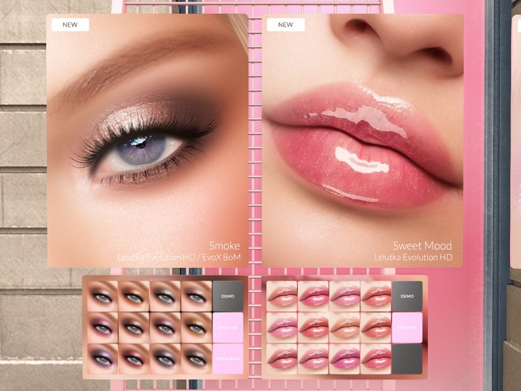The width and height of the screenshot is (521, 391).
Task: Pick the first lip swatch in top row
Action: (282, 296)
